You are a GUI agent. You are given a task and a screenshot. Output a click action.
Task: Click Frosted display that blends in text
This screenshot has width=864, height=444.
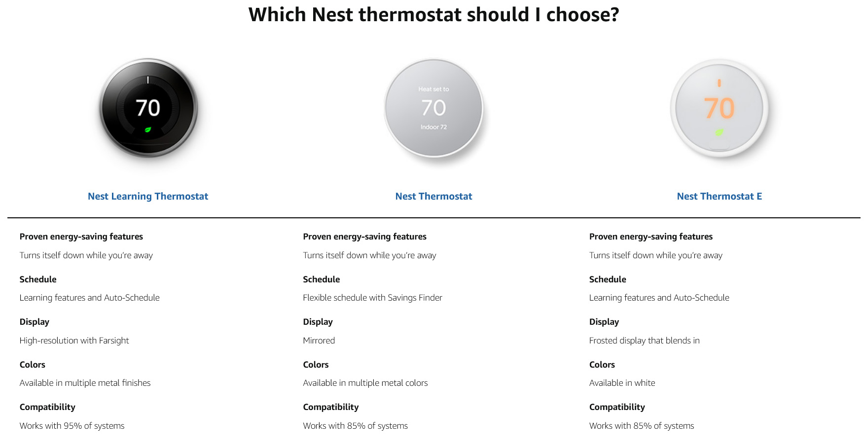tap(645, 340)
